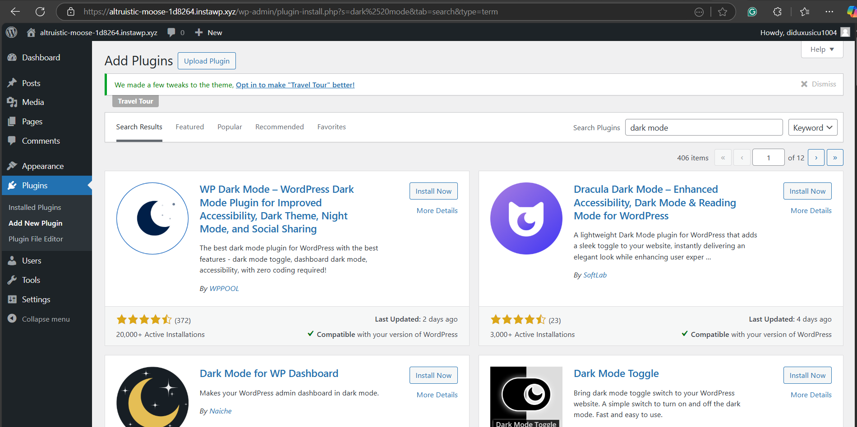
Task: Install Dracula Dark Mode plugin
Action: pyautogui.click(x=807, y=191)
